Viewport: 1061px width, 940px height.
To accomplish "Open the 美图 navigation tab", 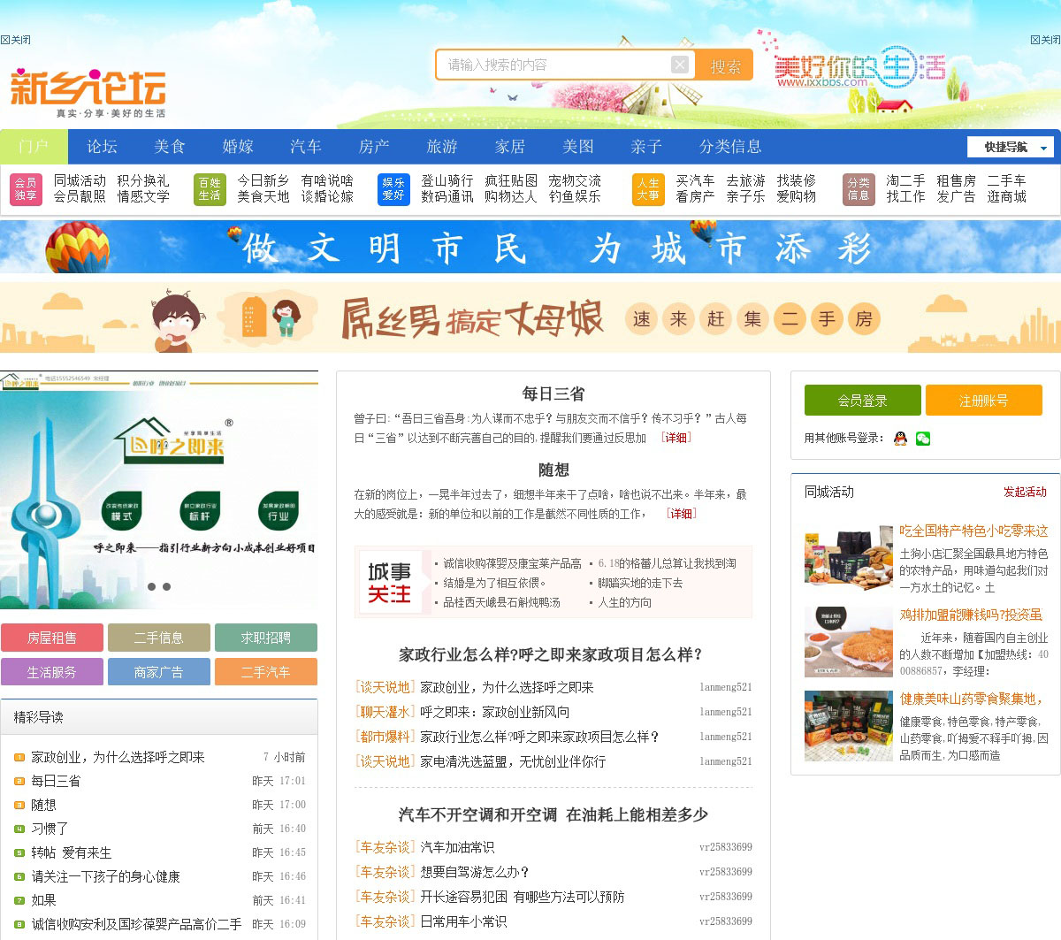I will click(578, 147).
